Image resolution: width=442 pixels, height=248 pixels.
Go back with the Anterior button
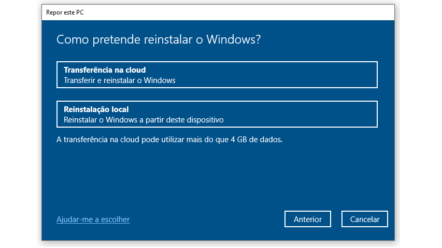308,219
